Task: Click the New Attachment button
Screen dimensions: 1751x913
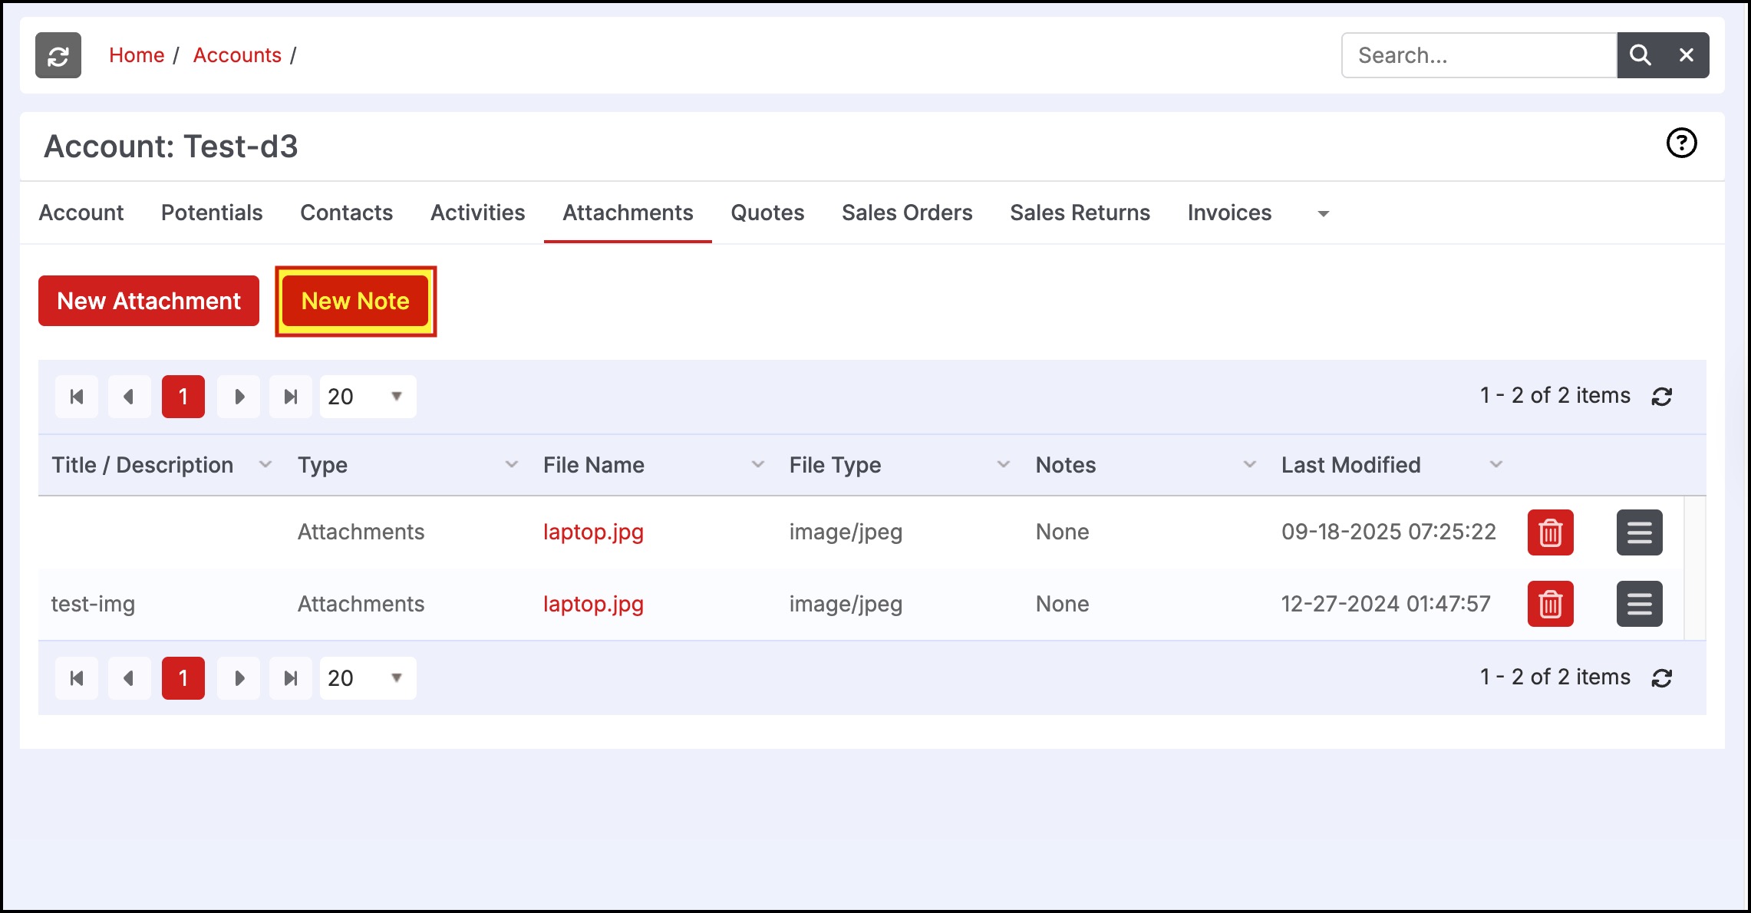Action: 149,301
